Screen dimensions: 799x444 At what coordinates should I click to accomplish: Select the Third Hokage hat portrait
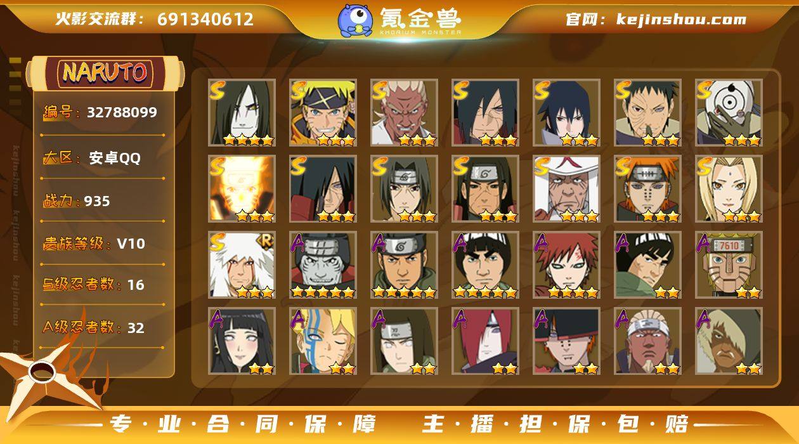pos(566,188)
